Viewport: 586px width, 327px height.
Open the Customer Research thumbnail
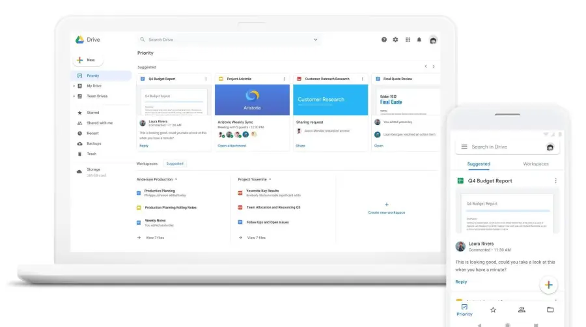(x=330, y=100)
